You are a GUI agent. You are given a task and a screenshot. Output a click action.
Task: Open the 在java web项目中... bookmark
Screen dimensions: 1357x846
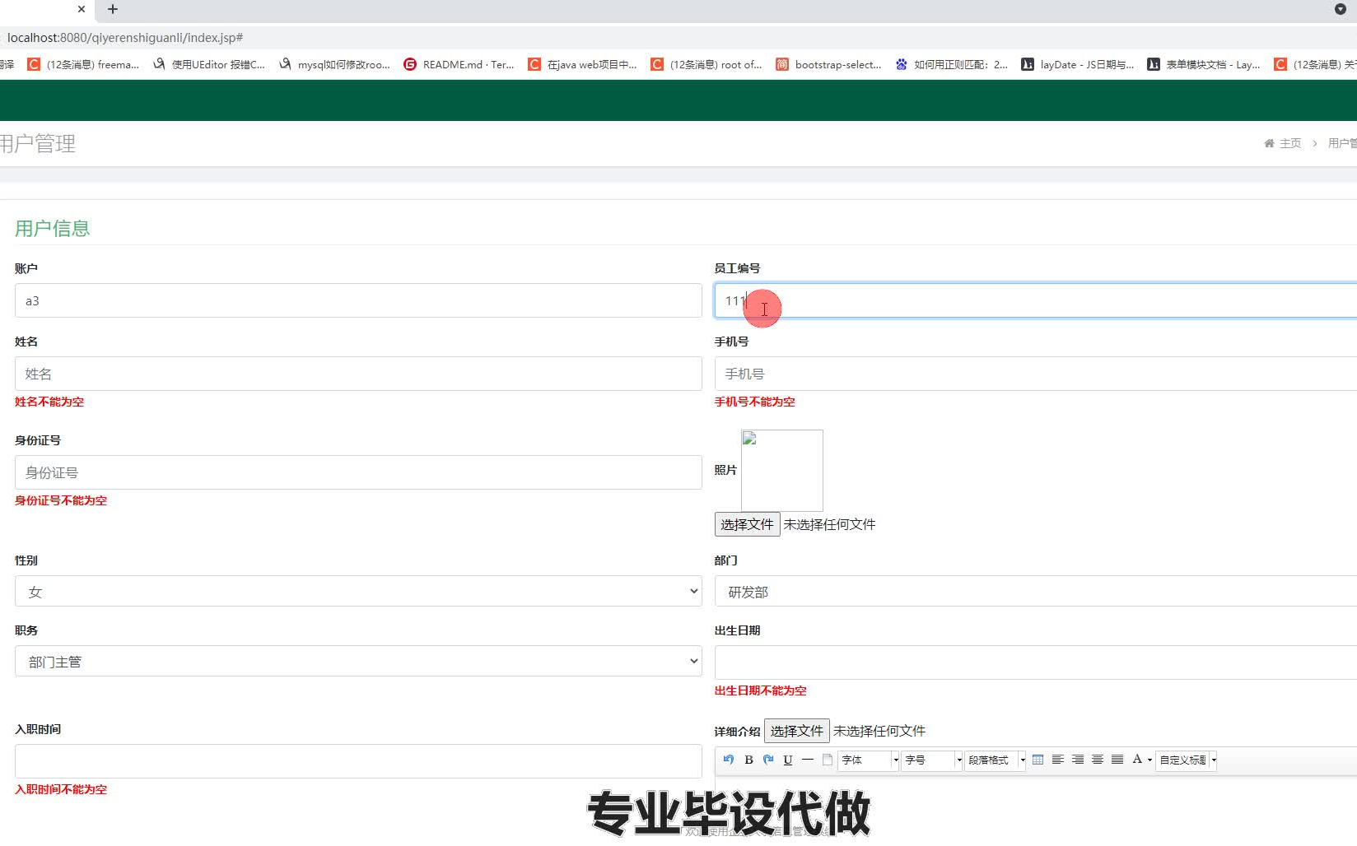tap(583, 64)
